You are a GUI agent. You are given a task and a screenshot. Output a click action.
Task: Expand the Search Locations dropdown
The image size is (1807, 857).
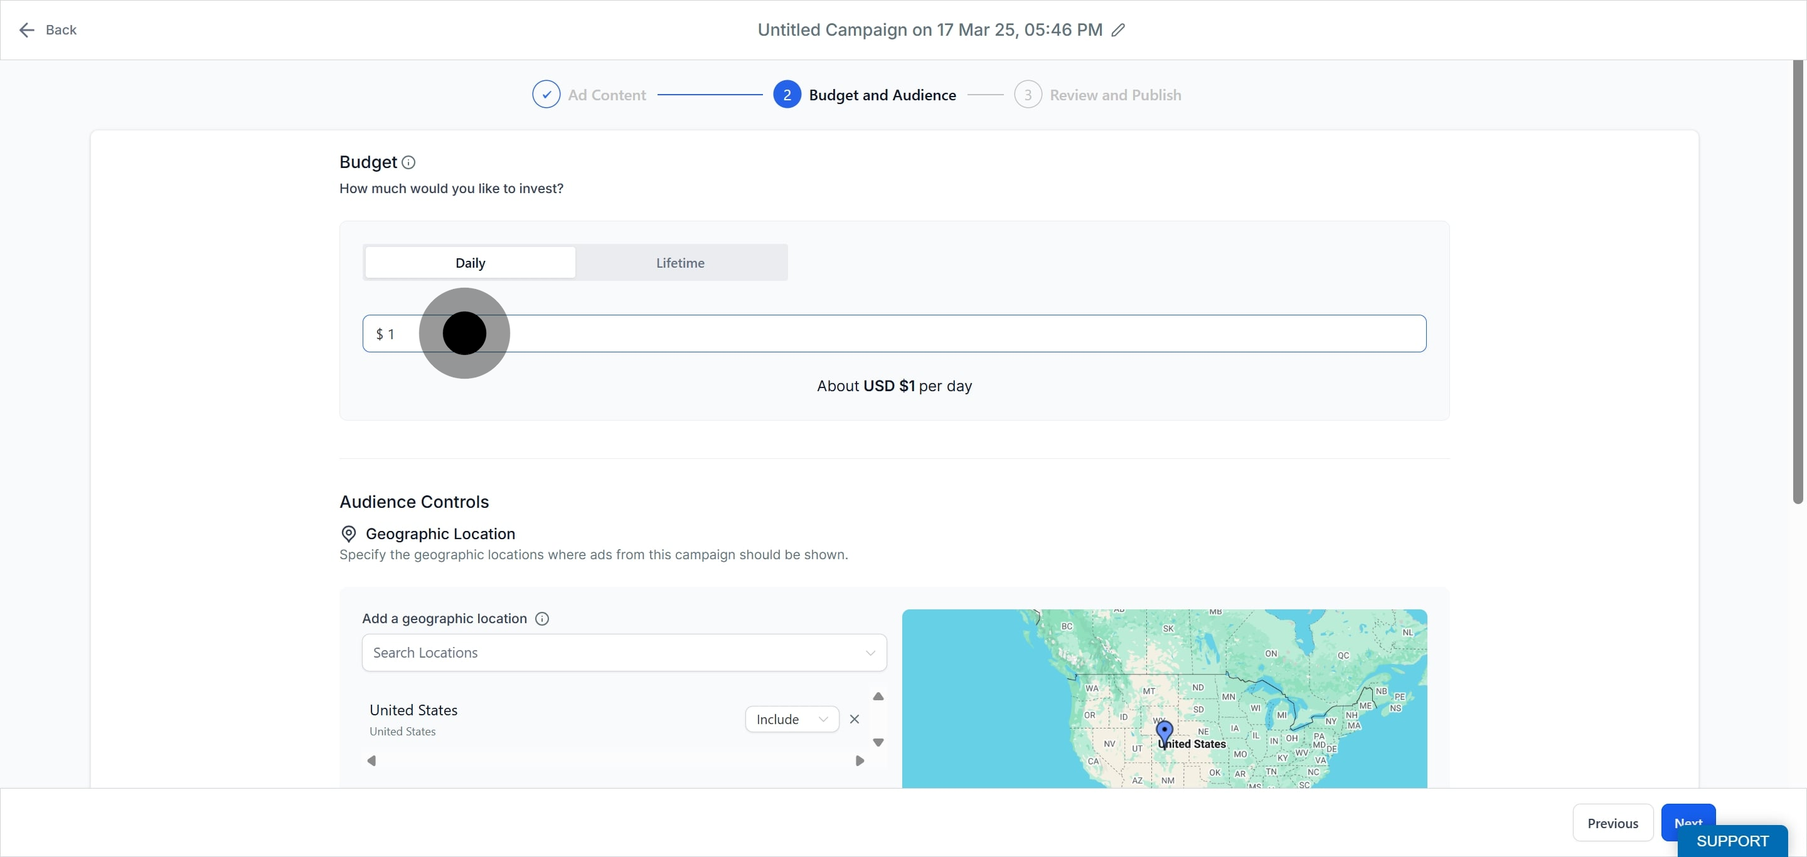click(x=624, y=653)
